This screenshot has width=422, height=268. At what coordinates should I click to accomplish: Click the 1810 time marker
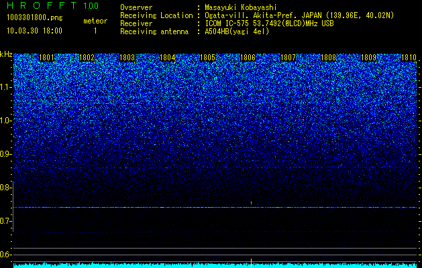(409, 58)
